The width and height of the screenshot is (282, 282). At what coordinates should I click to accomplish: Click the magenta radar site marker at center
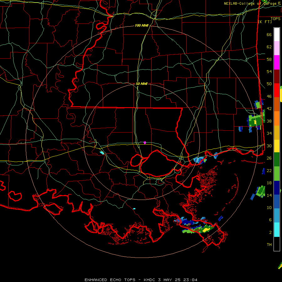(145, 143)
